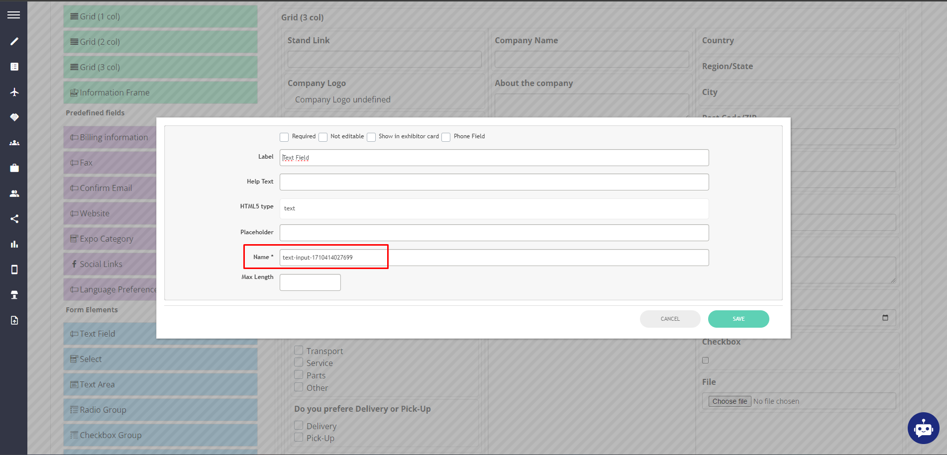Open the document list section in sidebar
The height and width of the screenshot is (455, 947).
[14, 66]
